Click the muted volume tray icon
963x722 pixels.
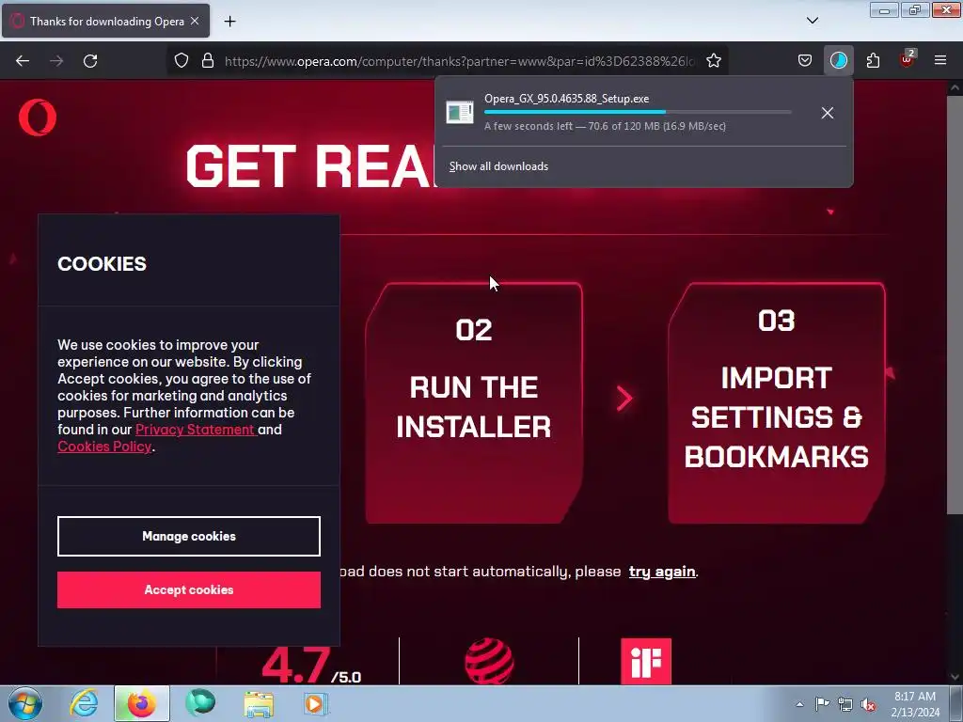(868, 705)
